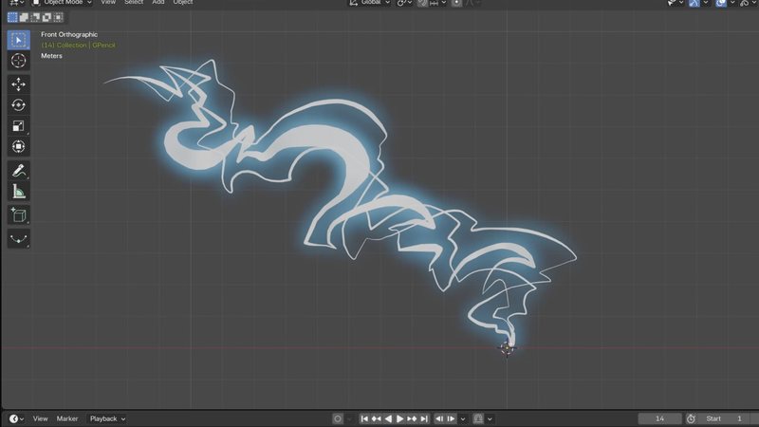Click the current frame field showing 14

click(x=659, y=418)
